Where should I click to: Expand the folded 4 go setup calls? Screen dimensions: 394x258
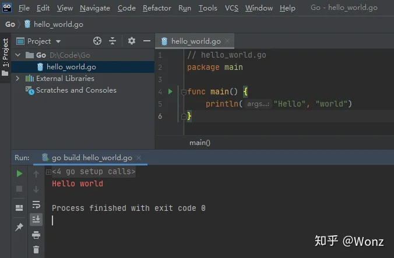point(48,172)
